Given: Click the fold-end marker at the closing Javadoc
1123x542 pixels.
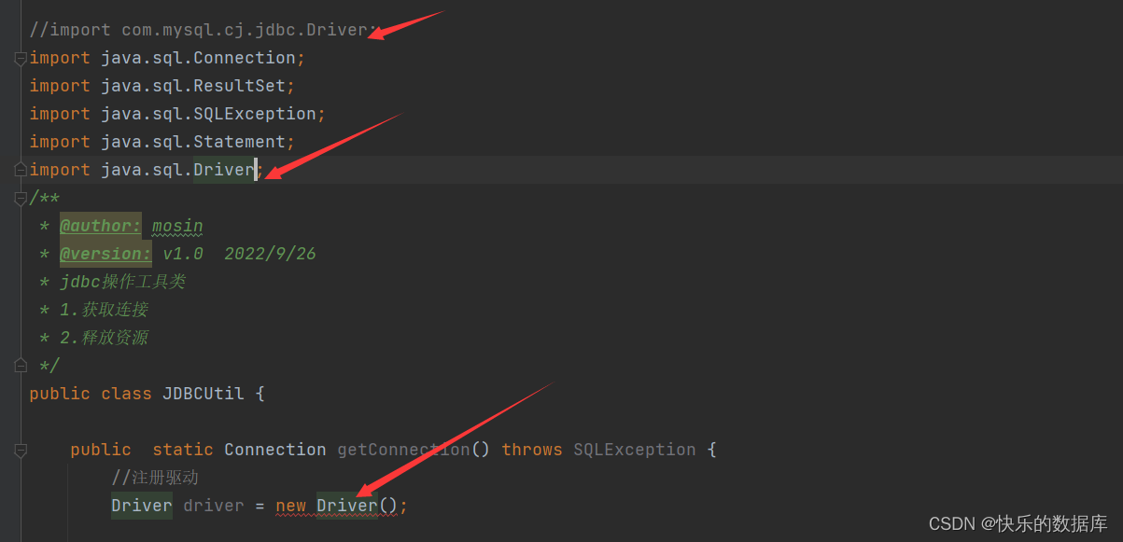Looking at the screenshot, I should coord(21,365).
